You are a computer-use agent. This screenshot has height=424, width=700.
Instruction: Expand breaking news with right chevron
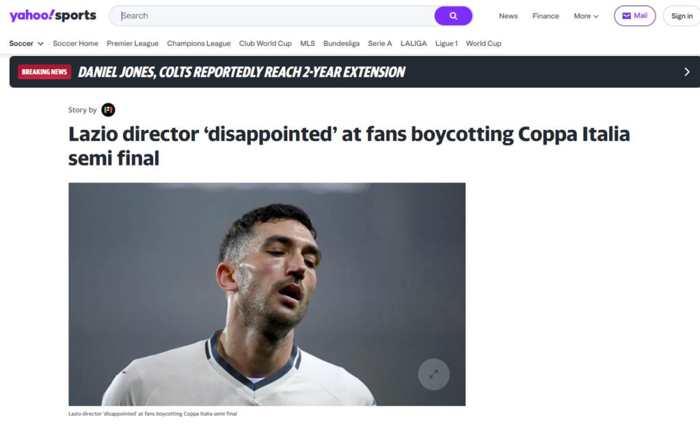tap(686, 72)
